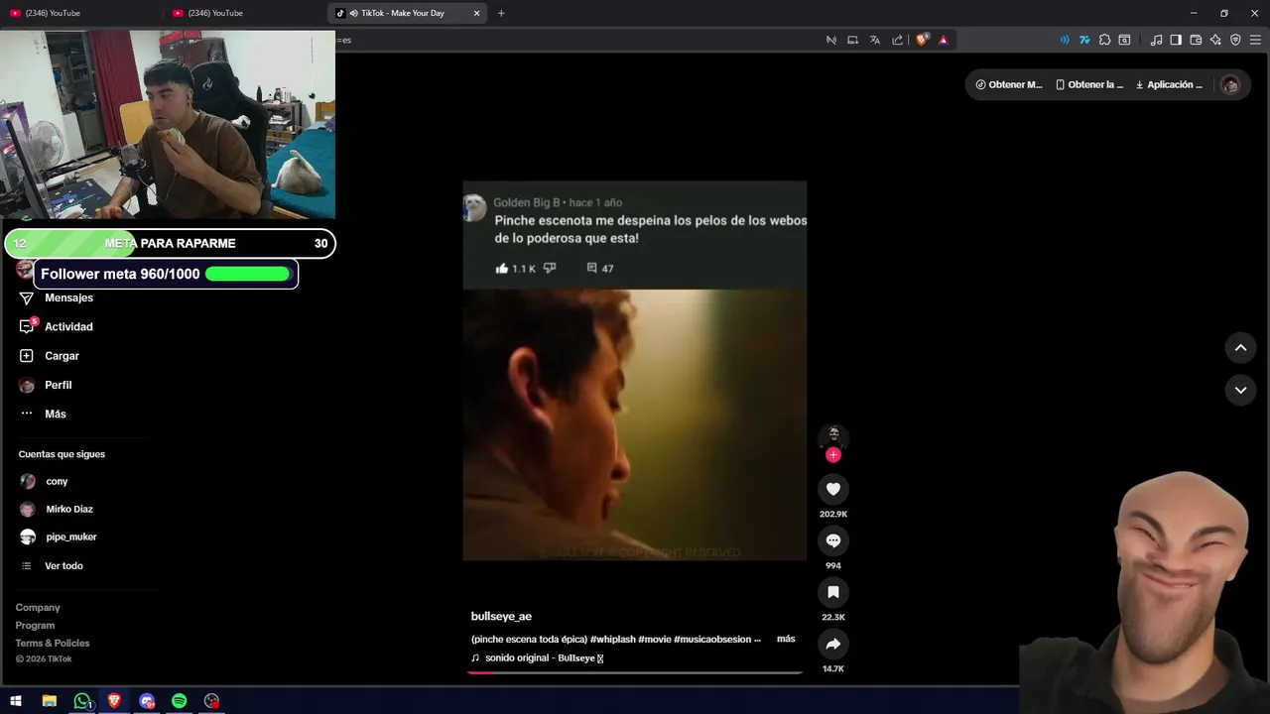Open Brave browser from taskbar
Viewport: 1270px width, 714px height.
[x=114, y=701]
